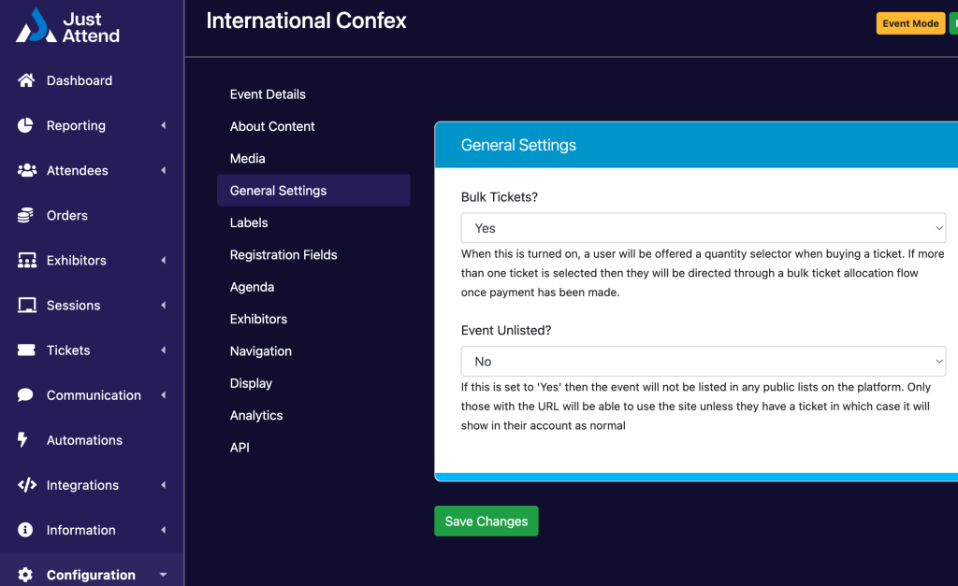Viewport: 958px width, 586px height.
Task: Click the Communication speech bubble icon
Action: click(x=26, y=395)
